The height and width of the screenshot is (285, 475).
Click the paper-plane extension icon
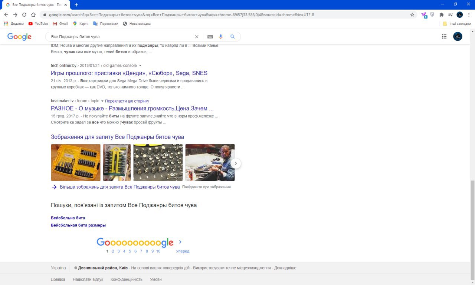424,15
